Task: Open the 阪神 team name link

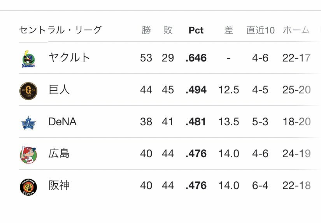Action: pyautogui.click(x=59, y=185)
